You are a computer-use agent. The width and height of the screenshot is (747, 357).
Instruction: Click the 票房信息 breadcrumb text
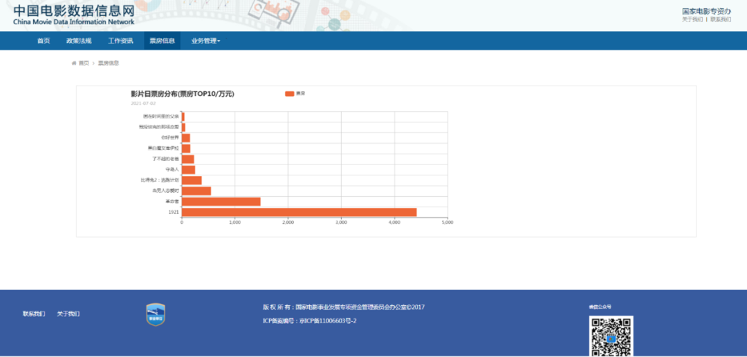[x=109, y=63]
